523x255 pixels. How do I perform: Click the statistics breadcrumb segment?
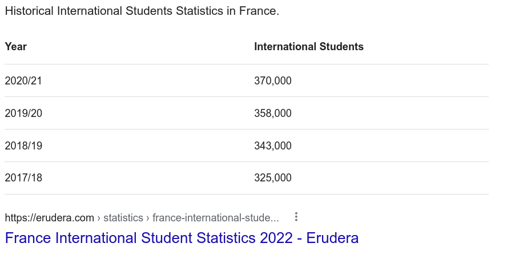(123, 218)
